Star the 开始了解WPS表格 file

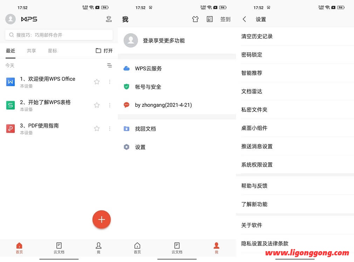click(97, 105)
